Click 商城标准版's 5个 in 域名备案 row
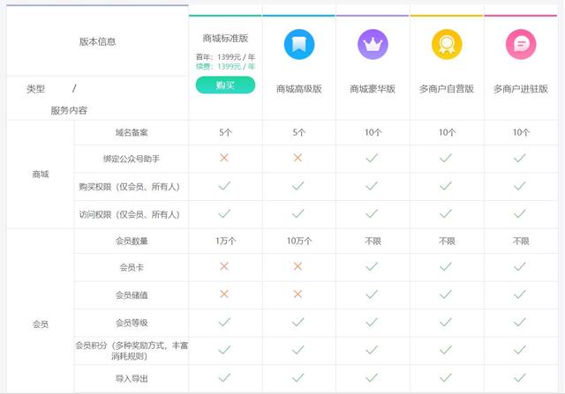565x394 pixels. 226,133
